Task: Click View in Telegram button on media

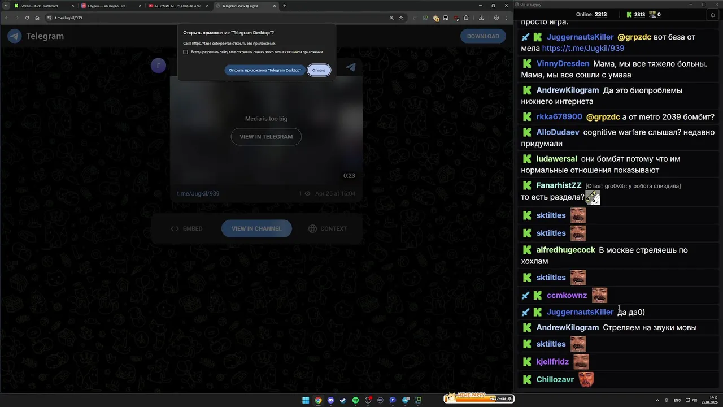Action: click(x=266, y=137)
